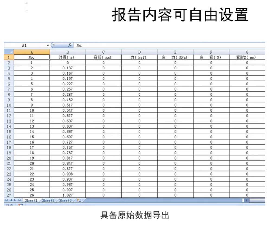Select the time cell 0.137
This screenshot has height=226, width=271.
67,68
